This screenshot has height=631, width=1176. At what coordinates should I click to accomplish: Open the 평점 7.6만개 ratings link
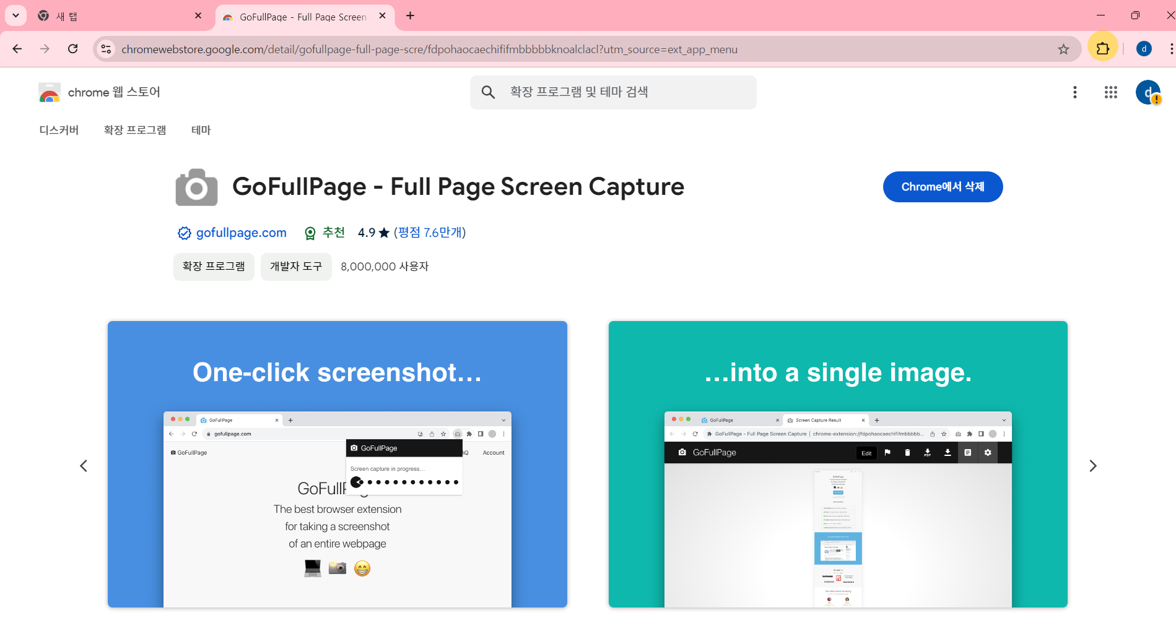pyautogui.click(x=430, y=233)
